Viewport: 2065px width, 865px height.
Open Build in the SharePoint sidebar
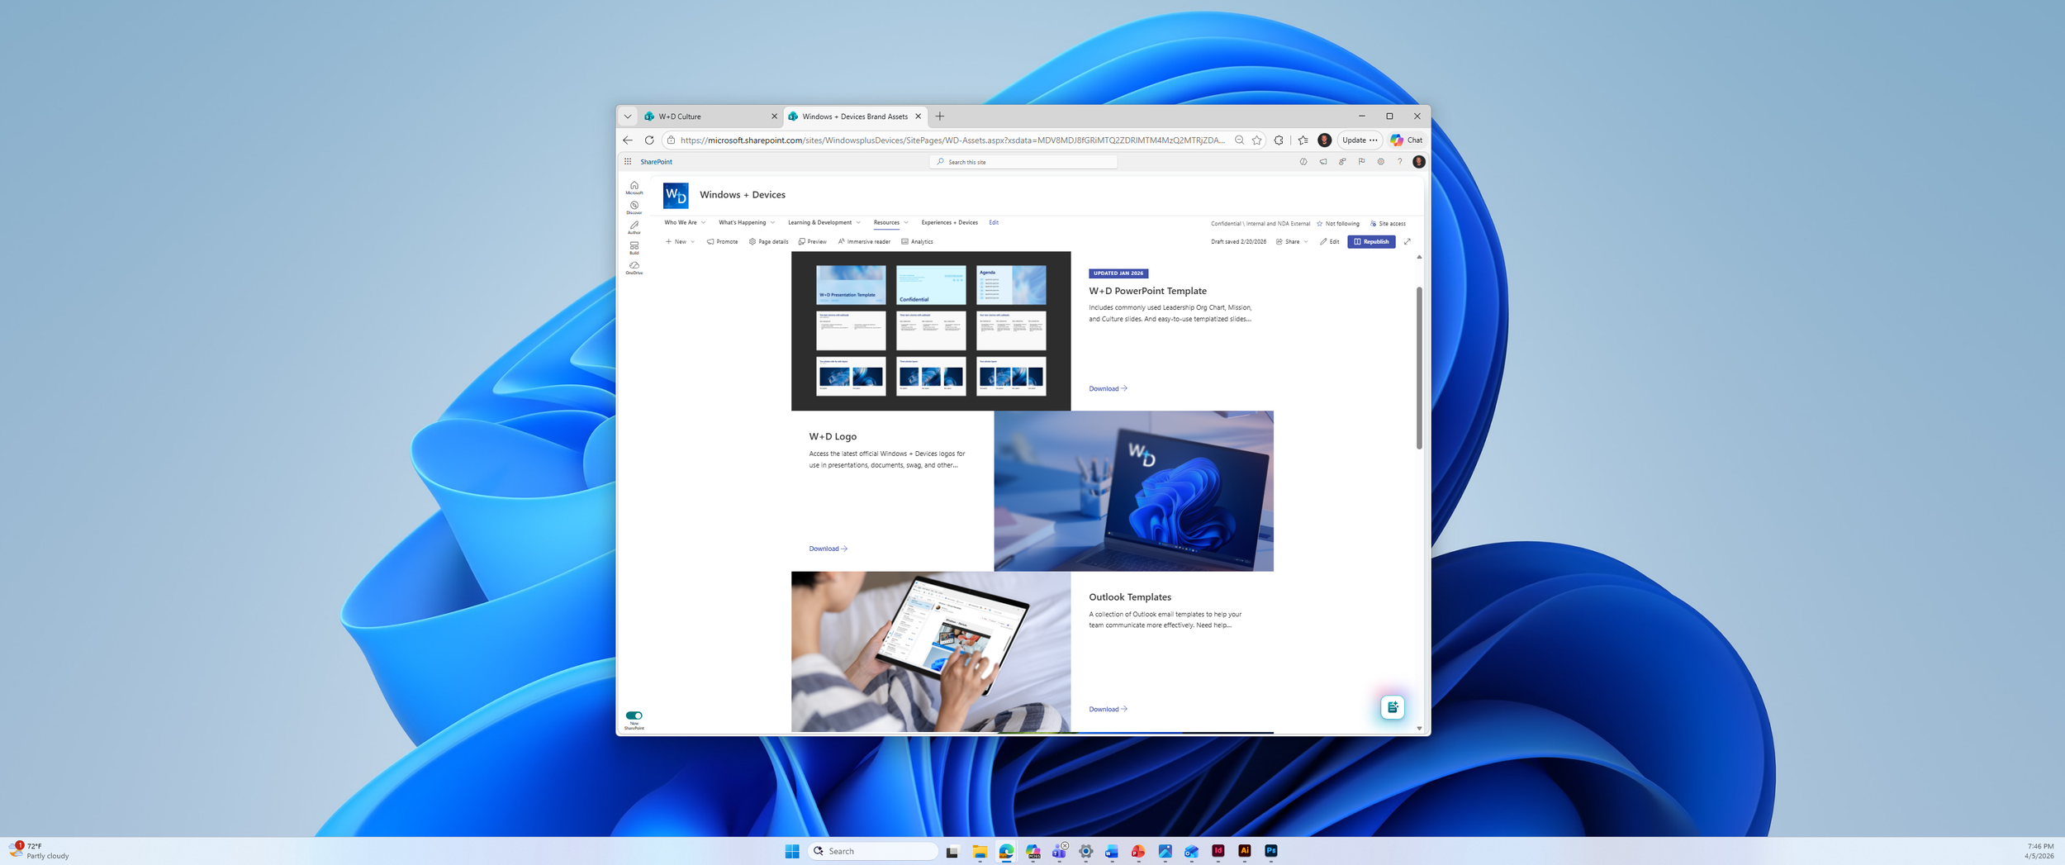(634, 247)
